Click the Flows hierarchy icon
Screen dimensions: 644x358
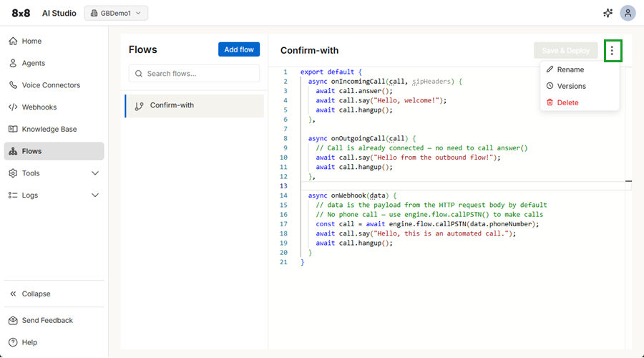click(13, 151)
